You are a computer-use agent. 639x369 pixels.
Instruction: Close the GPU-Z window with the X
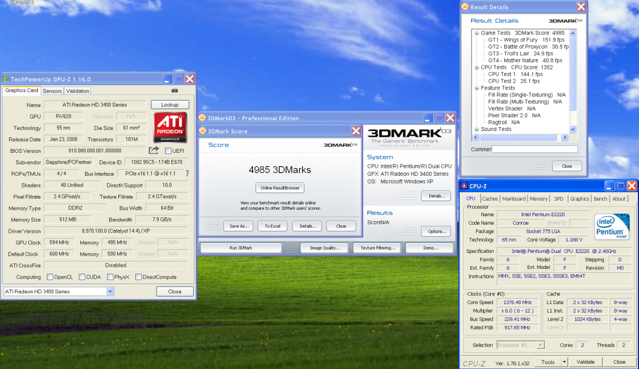pos(190,79)
